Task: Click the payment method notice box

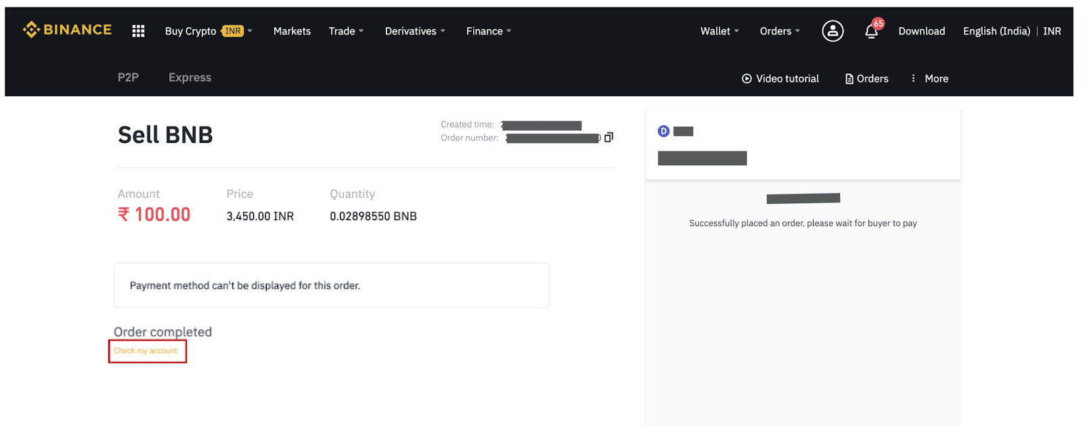Action: [332, 285]
